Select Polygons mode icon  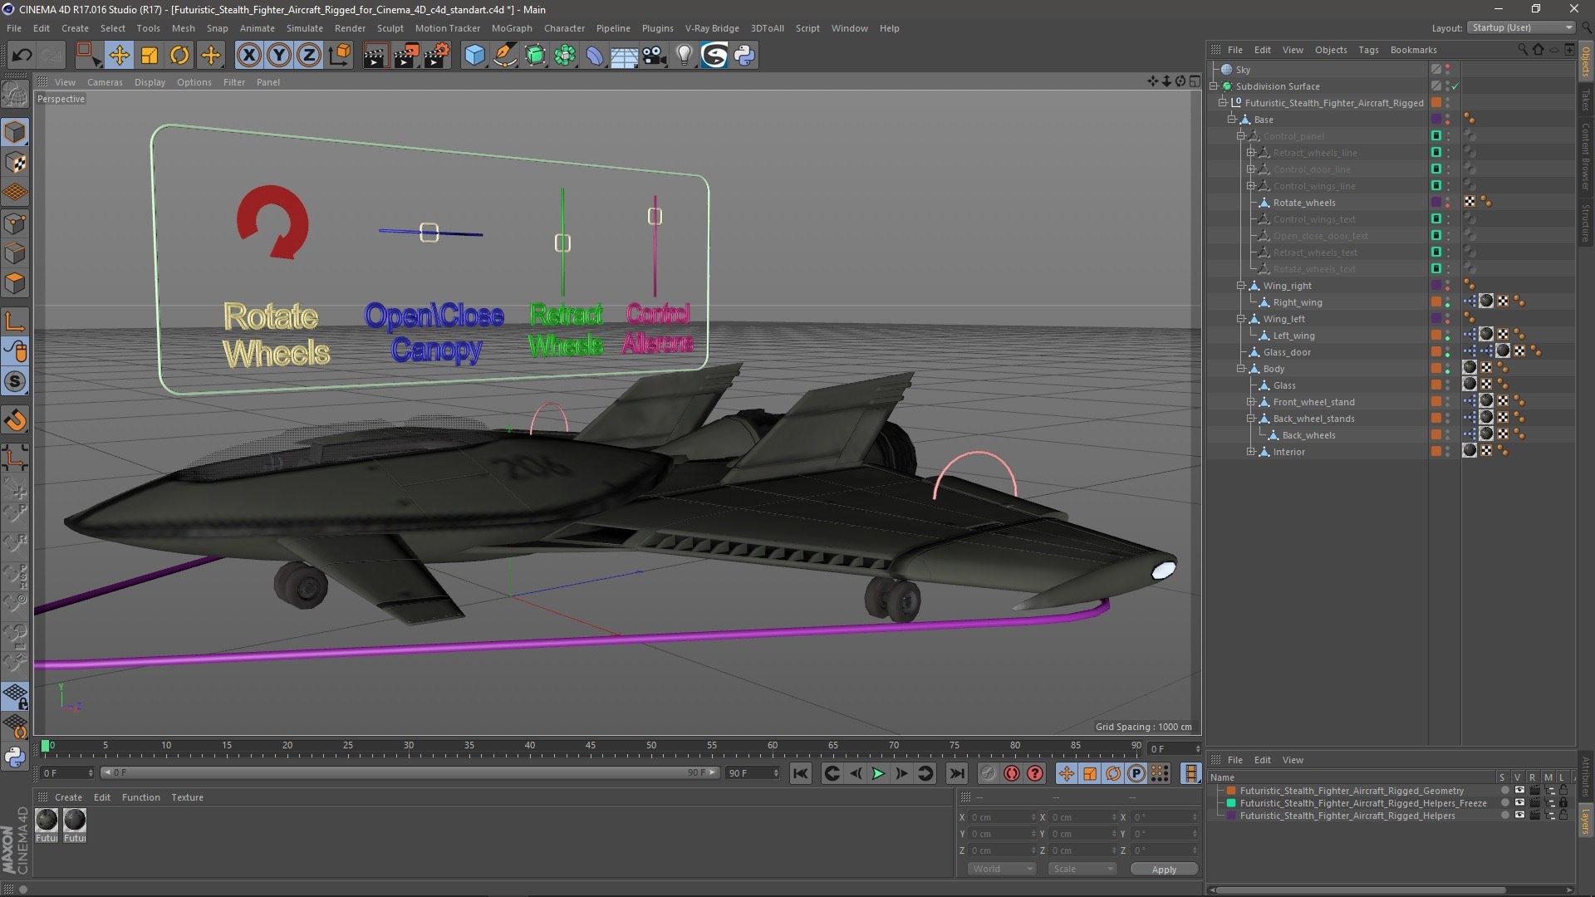coord(15,283)
